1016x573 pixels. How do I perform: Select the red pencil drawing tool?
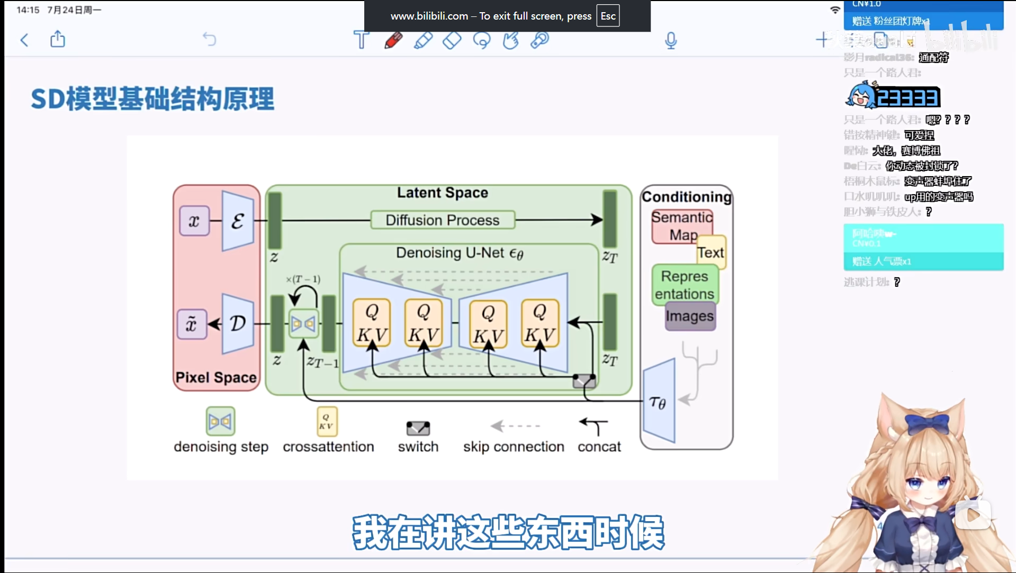(x=393, y=40)
